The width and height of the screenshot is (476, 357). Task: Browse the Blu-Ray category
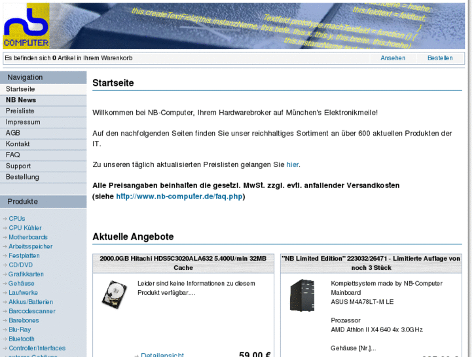[20, 330]
